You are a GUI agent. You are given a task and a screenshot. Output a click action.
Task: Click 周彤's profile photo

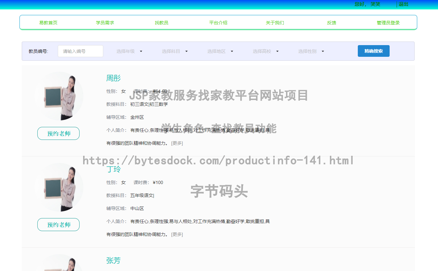click(x=59, y=96)
